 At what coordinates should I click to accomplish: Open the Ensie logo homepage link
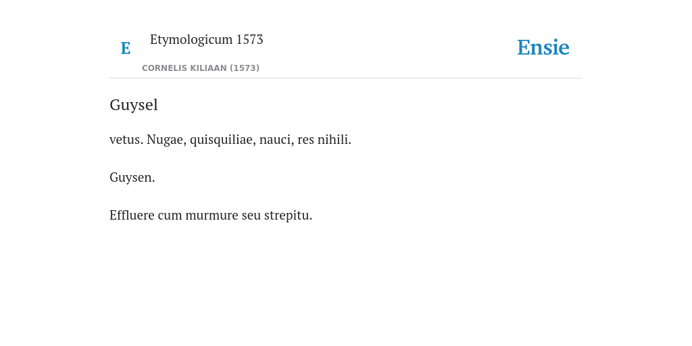[x=543, y=47]
